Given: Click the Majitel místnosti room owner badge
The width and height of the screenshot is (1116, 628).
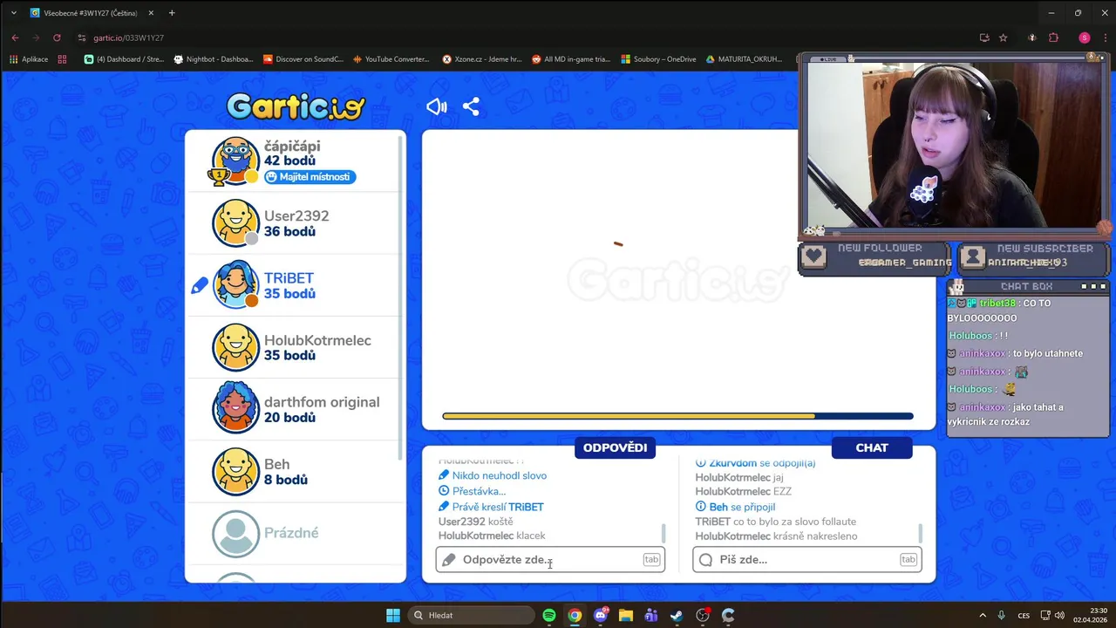Looking at the screenshot, I should tap(310, 177).
